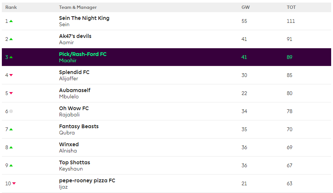
Task: Click red down arrow beside rank 4
Action: point(11,76)
